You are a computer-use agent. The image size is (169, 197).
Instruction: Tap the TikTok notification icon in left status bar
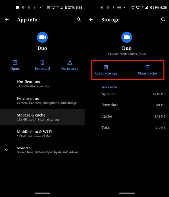[34, 8]
